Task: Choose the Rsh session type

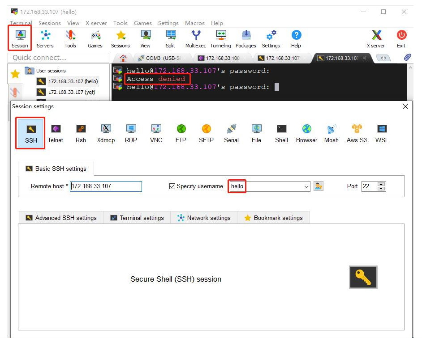Action: click(x=81, y=133)
